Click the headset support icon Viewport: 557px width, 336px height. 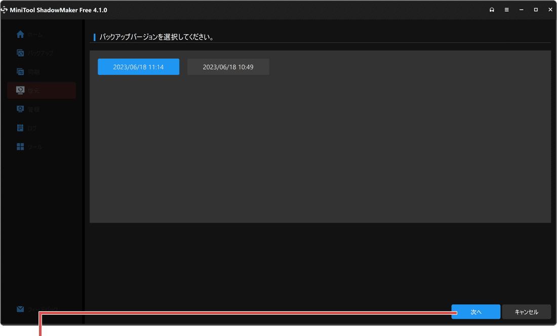[492, 9]
